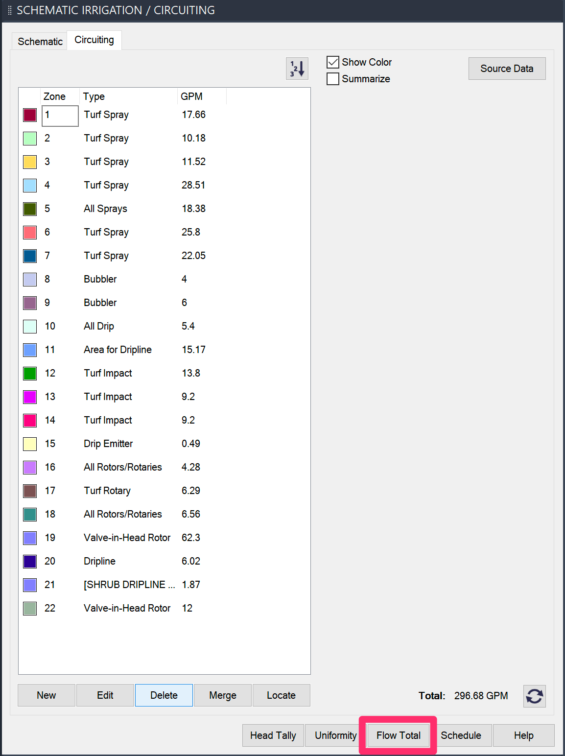This screenshot has width=565, height=756.
Task: Select the Circuiting tab
Action: pos(94,40)
